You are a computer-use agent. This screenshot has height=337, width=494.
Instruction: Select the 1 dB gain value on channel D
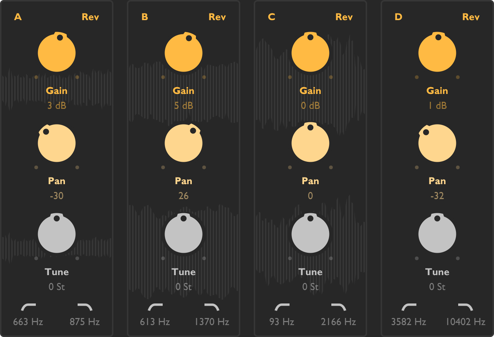point(437,106)
